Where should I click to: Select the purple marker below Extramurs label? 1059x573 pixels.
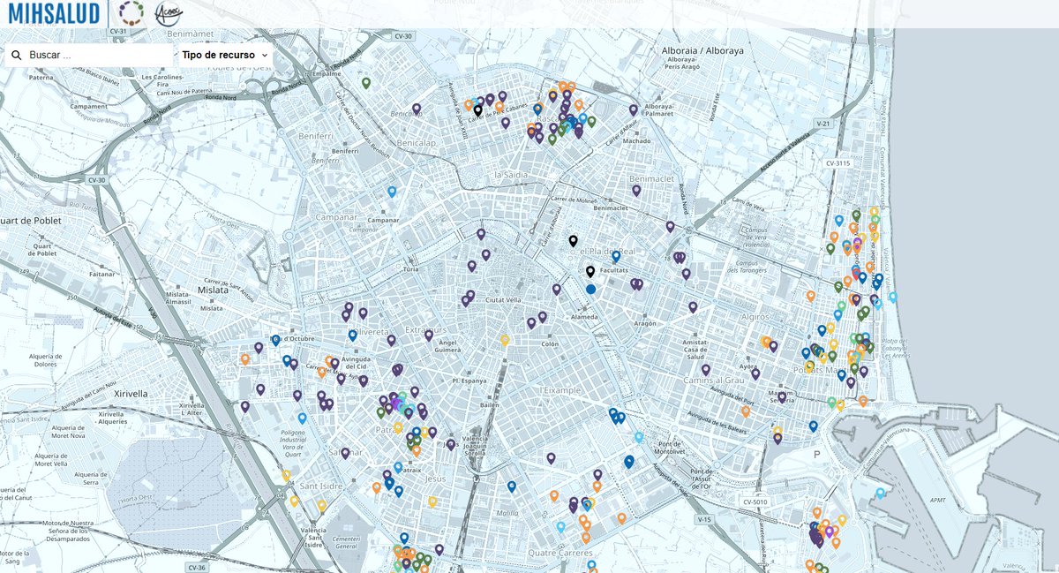428,336
